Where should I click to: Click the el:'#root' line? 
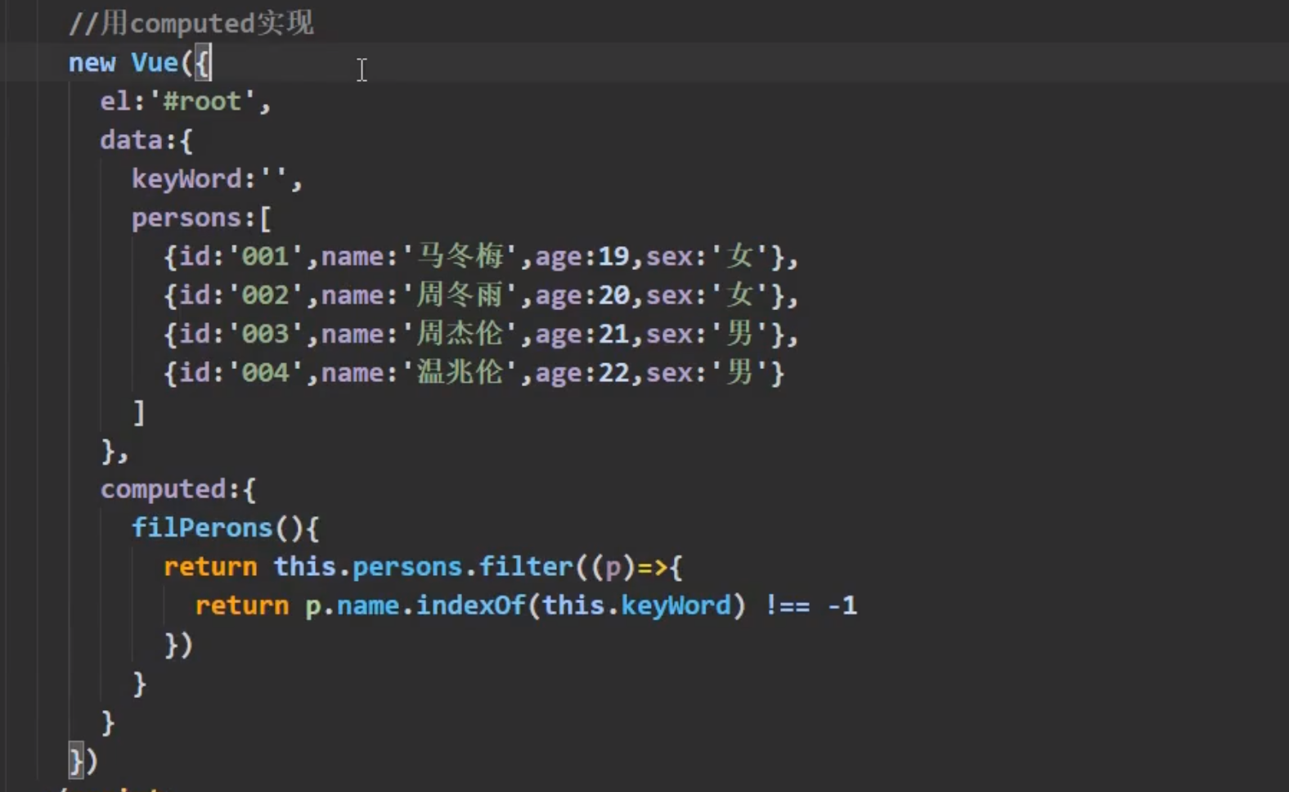pyautogui.click(x=185, y=101)
